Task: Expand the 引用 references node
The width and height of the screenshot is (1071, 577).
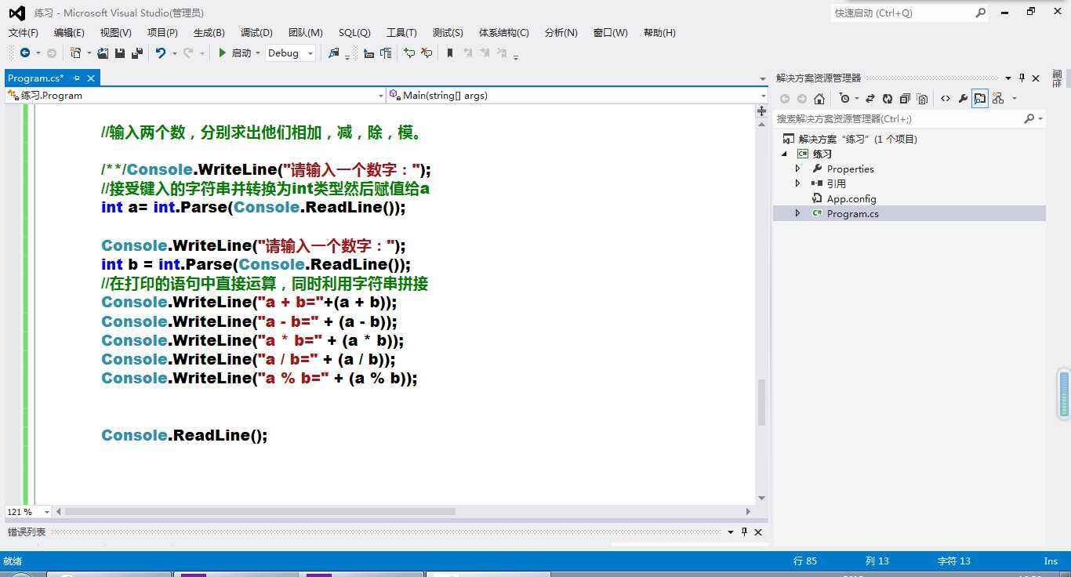Action: click(x=798, y=183)
